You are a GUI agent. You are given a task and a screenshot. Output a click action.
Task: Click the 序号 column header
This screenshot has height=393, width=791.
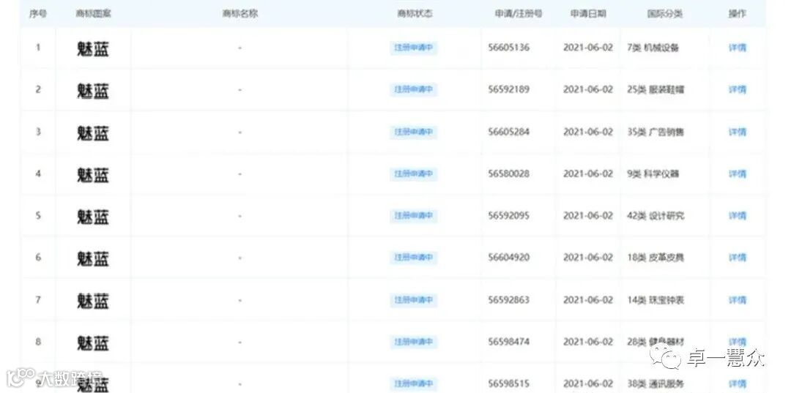[38, 14]
